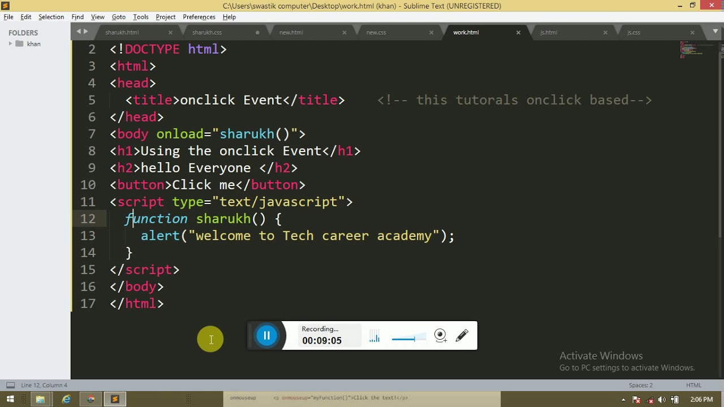Click the code minimap thumbnail
Viewport: 724px width, 407px height.
[691, 50]
